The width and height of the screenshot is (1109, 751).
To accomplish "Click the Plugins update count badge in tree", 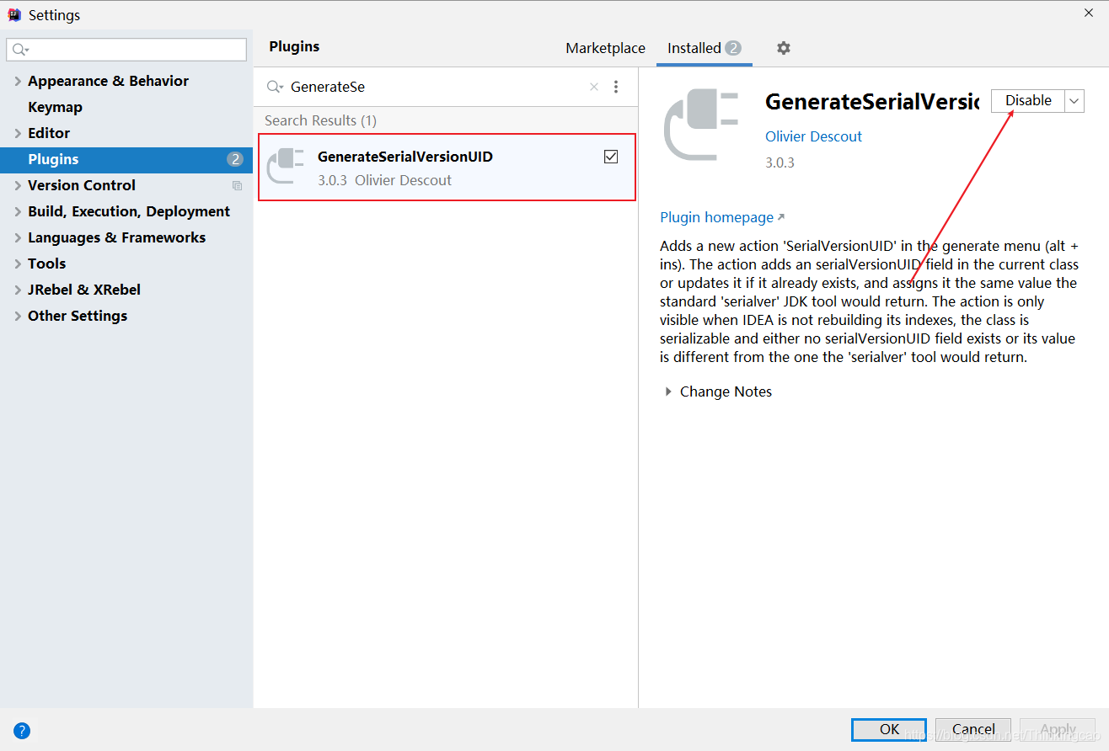I will pos(234,159).
